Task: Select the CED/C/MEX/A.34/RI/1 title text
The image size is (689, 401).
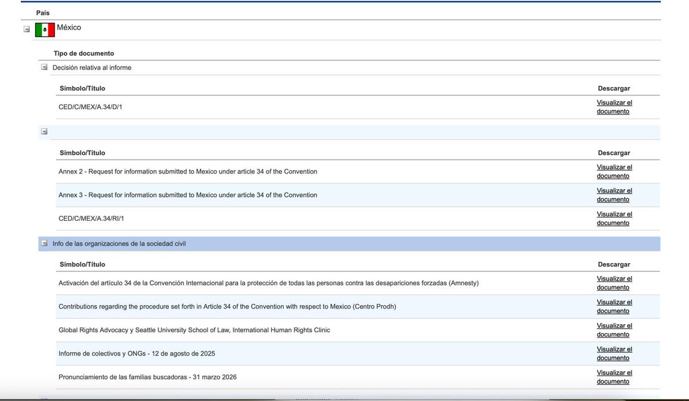Action: pos(91,219)
